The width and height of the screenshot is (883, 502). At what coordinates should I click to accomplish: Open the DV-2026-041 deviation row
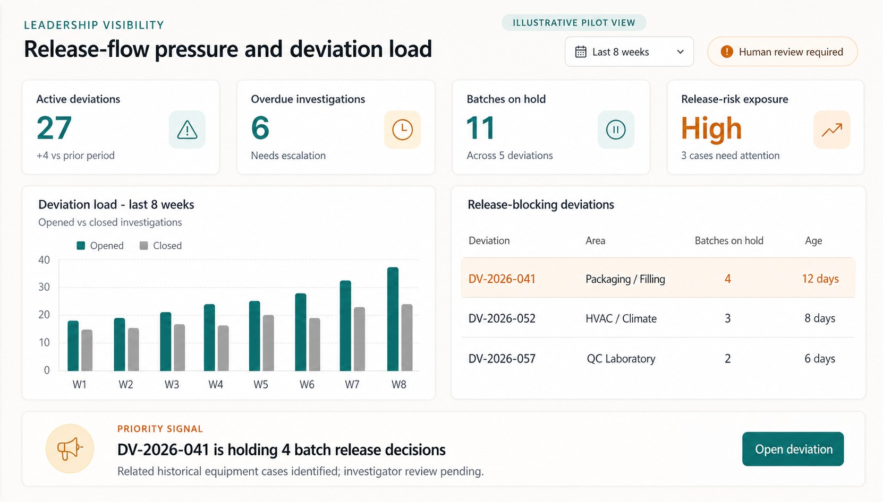coord(658,278)
